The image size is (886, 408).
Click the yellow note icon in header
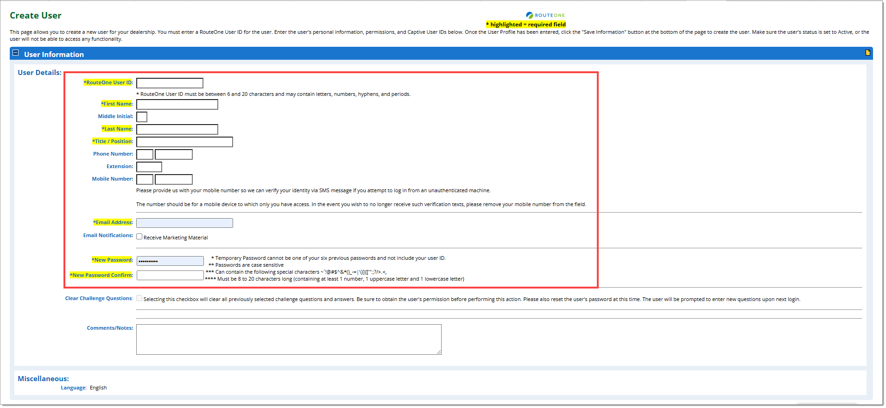pos(867,53)
